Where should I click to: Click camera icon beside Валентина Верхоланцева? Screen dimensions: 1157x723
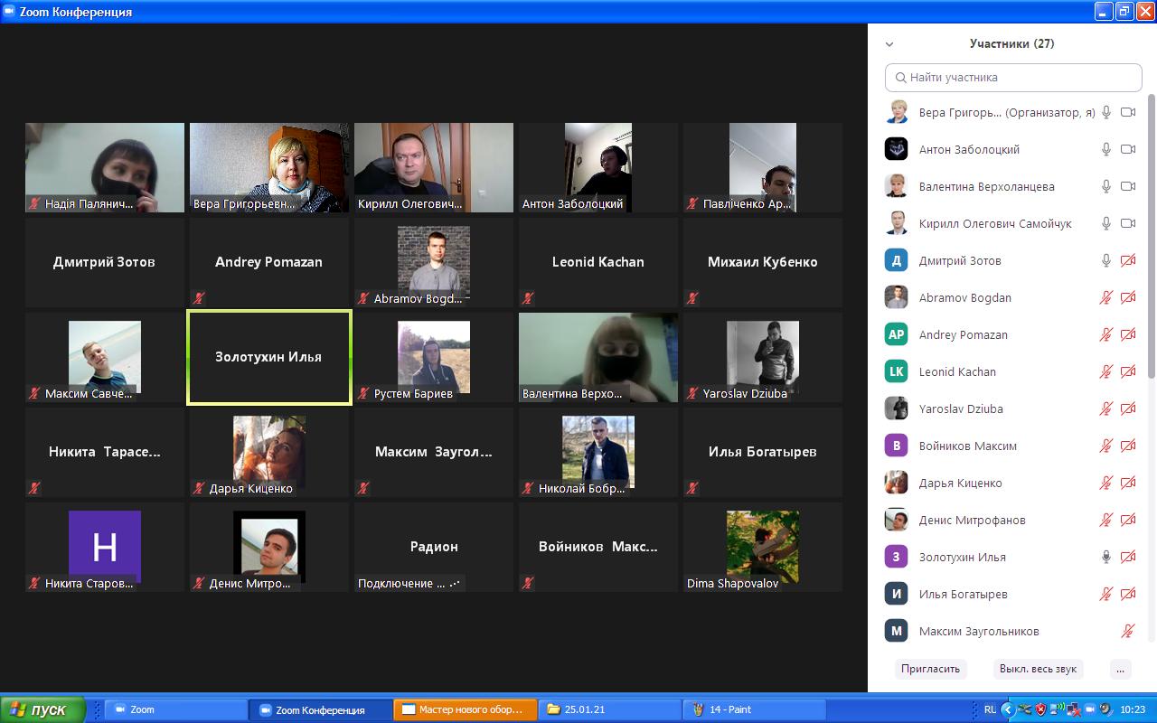click(x=1127, y=186)
